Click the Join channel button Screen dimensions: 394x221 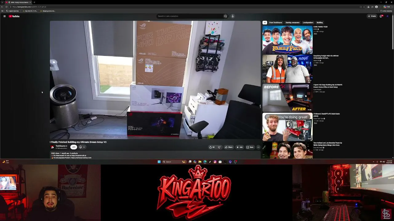(x=74, y=147)
